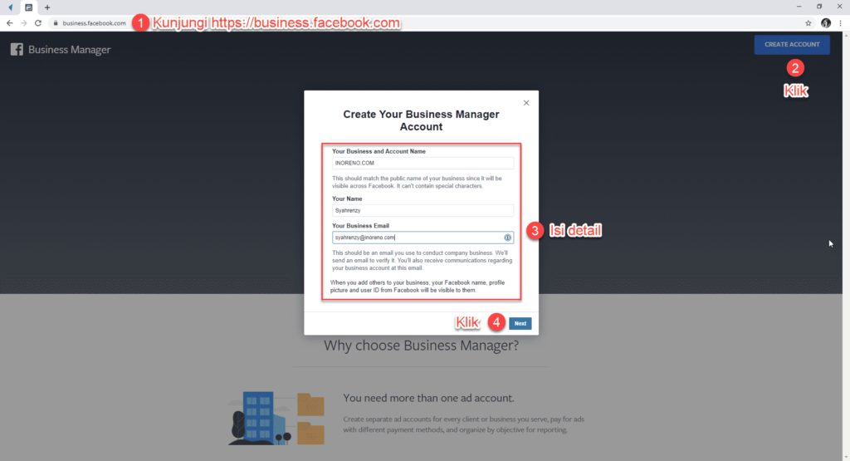This screenshot has height=461, width=850.
Task: Select the active Business Manager tab
Action: [x=29, y=7]
